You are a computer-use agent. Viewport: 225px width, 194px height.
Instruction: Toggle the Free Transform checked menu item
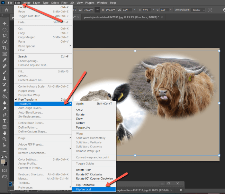(x=27, y=99)
